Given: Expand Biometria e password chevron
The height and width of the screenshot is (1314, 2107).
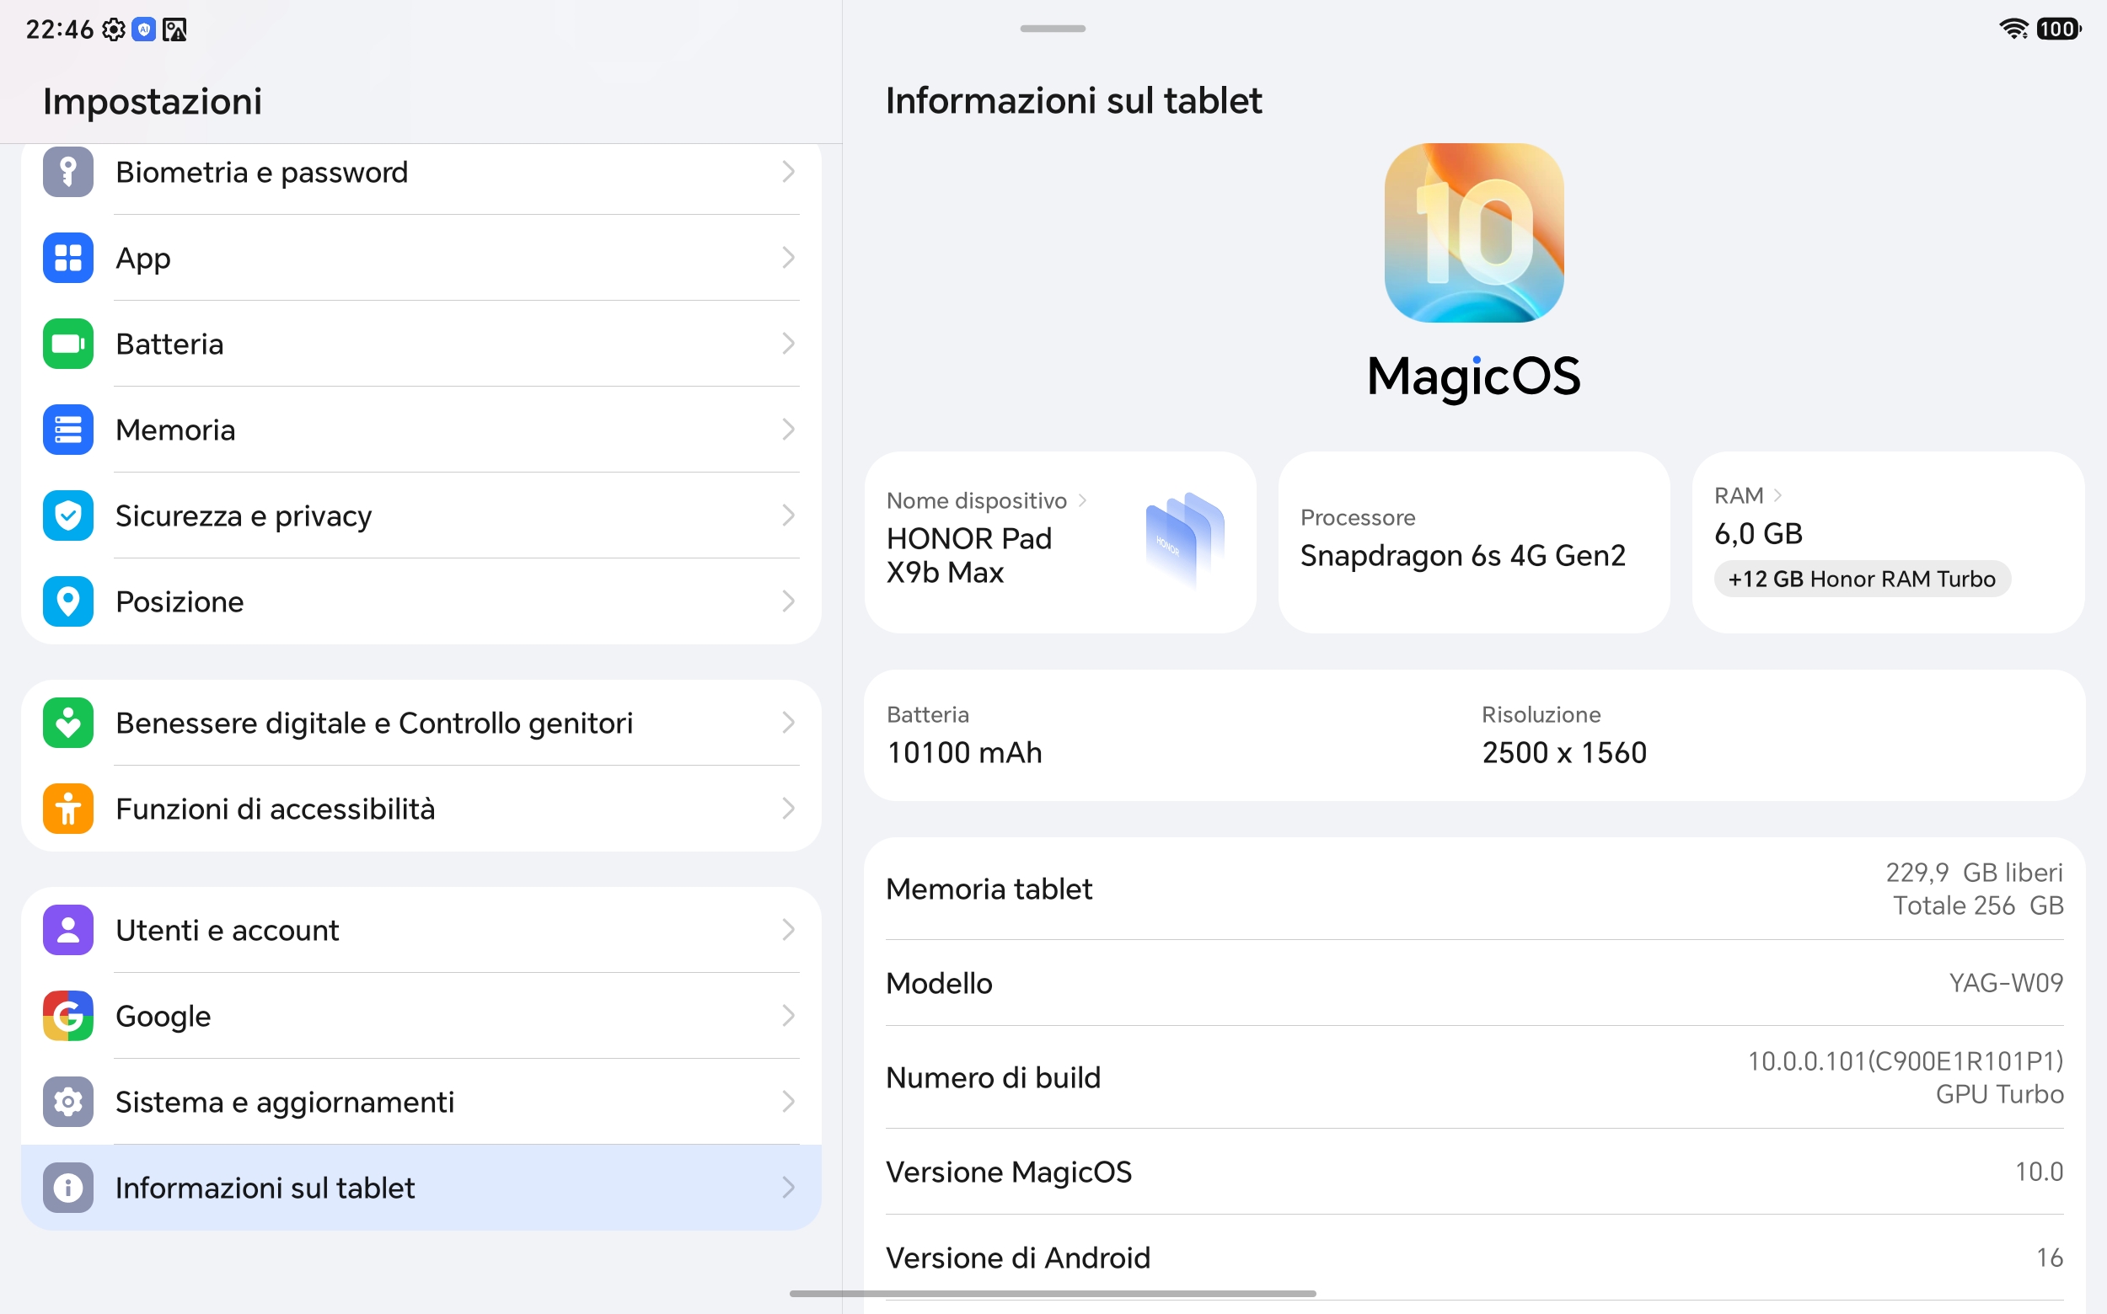Looking at the screenshot, I should (788, 172).
